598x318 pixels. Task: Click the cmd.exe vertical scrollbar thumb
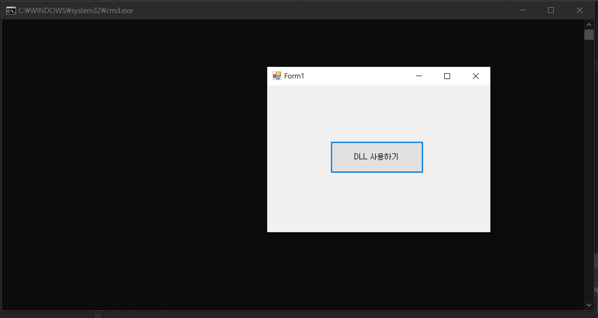point(589,34)
